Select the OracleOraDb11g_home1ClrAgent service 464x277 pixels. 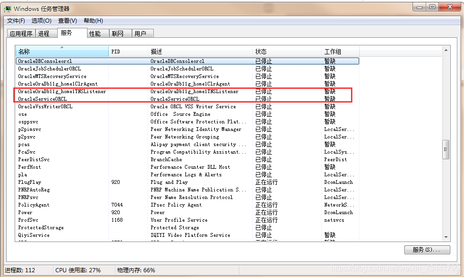(x=187, y=84)
